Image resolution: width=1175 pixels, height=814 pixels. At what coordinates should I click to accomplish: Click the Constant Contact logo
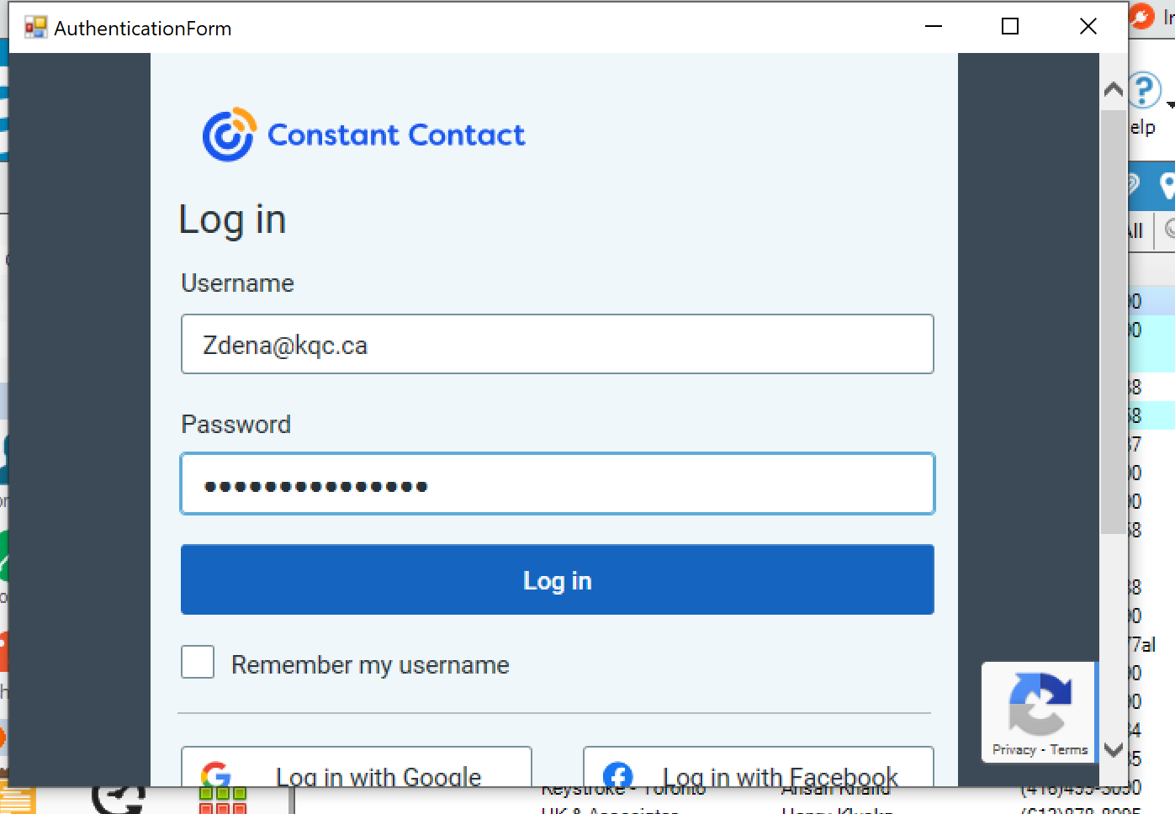[363, 135]
